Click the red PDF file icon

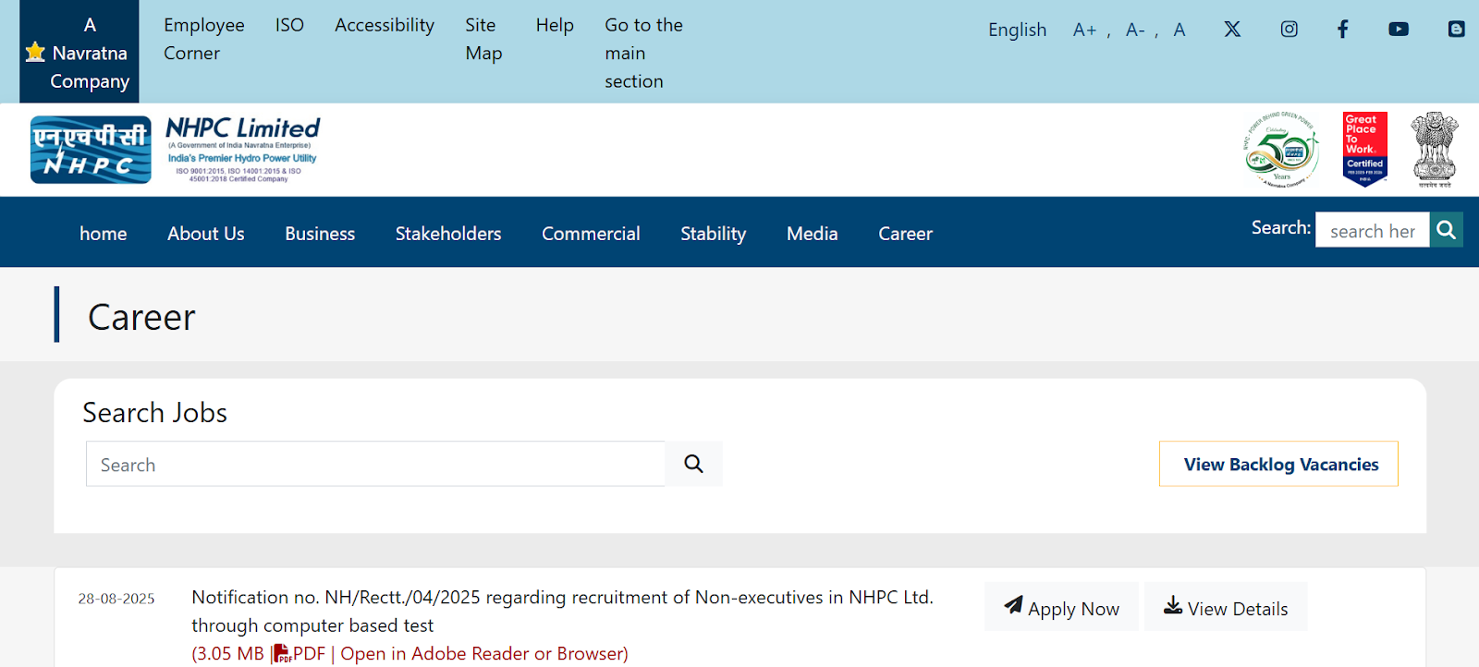pyautogui.click(x=282, y=653)
